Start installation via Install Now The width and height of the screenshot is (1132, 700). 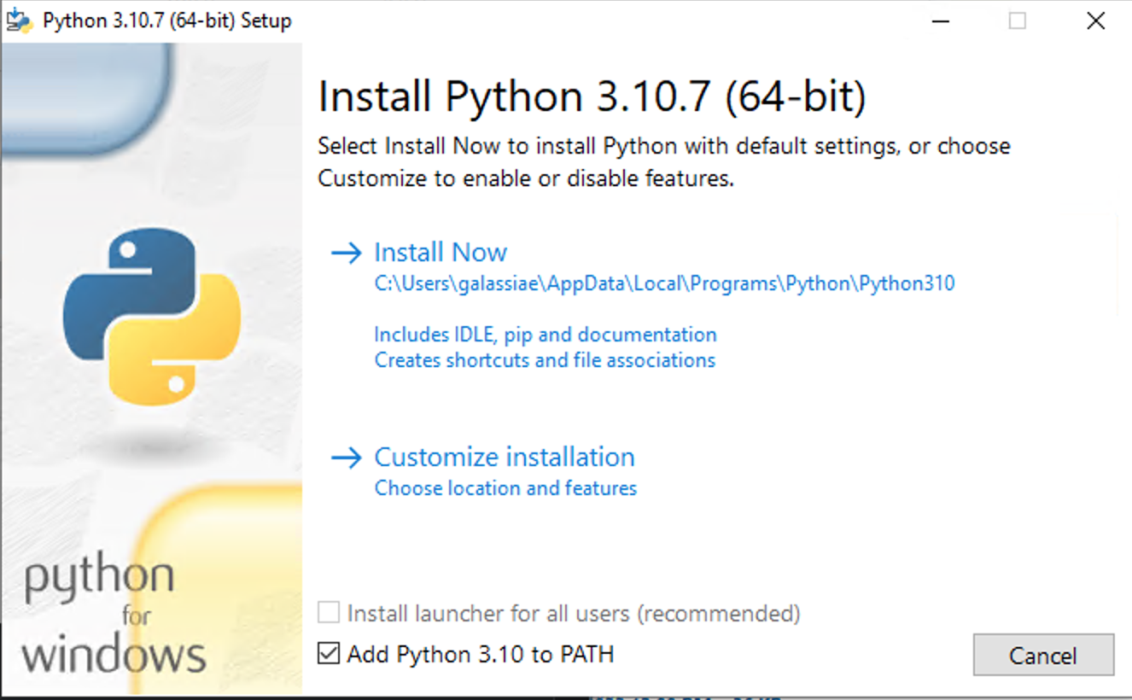(441, 252)
